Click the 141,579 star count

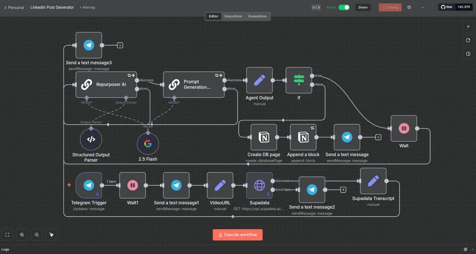coord(464,7)
